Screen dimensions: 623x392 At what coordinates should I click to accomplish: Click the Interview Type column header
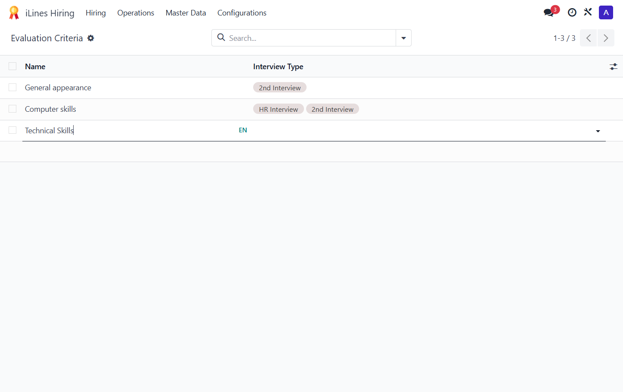pyautogui.click(x=278, y=67)
